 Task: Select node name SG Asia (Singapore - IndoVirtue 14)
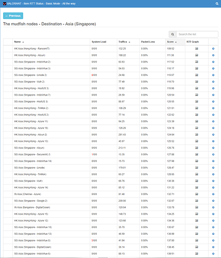pyautogui.click(x=33, y=161)
